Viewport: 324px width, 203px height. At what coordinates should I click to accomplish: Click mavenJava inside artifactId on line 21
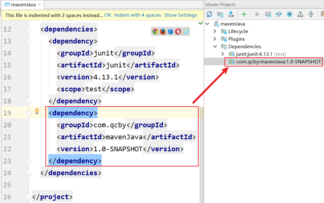pyautogui.click(x=124, y=137)
